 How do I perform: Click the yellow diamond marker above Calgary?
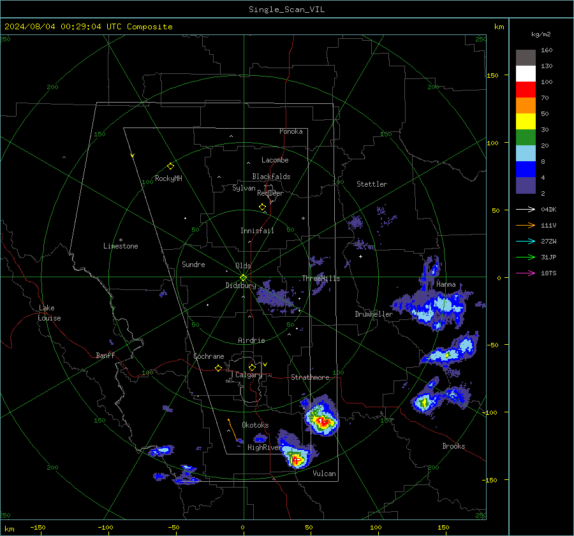252,367
